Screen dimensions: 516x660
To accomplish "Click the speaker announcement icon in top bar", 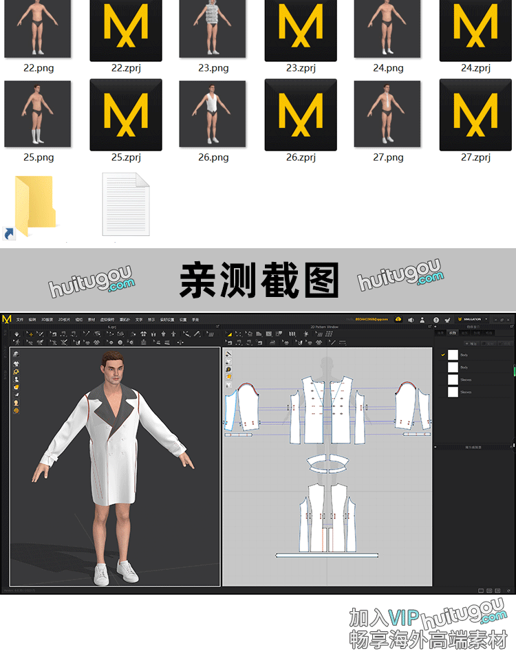I will [x=411, y=320].
